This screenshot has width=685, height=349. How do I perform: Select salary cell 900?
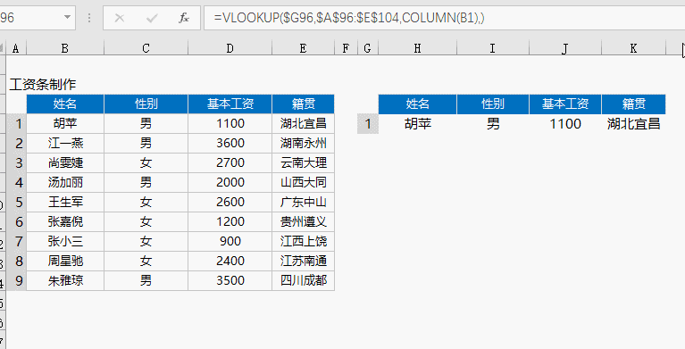(230, 242)
